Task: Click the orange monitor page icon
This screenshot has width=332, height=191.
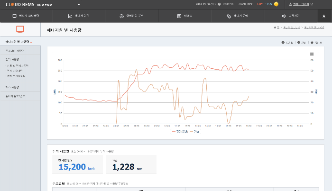Action: (x=20, y=29)
